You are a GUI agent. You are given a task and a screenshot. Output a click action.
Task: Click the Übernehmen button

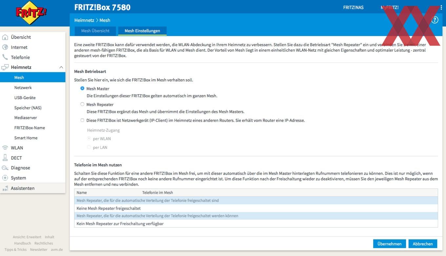390,244
